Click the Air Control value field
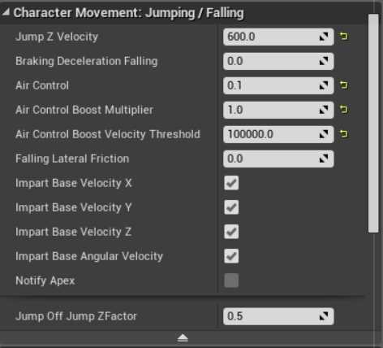This screenshot has width=383, height=348. (x=278, y=85)
